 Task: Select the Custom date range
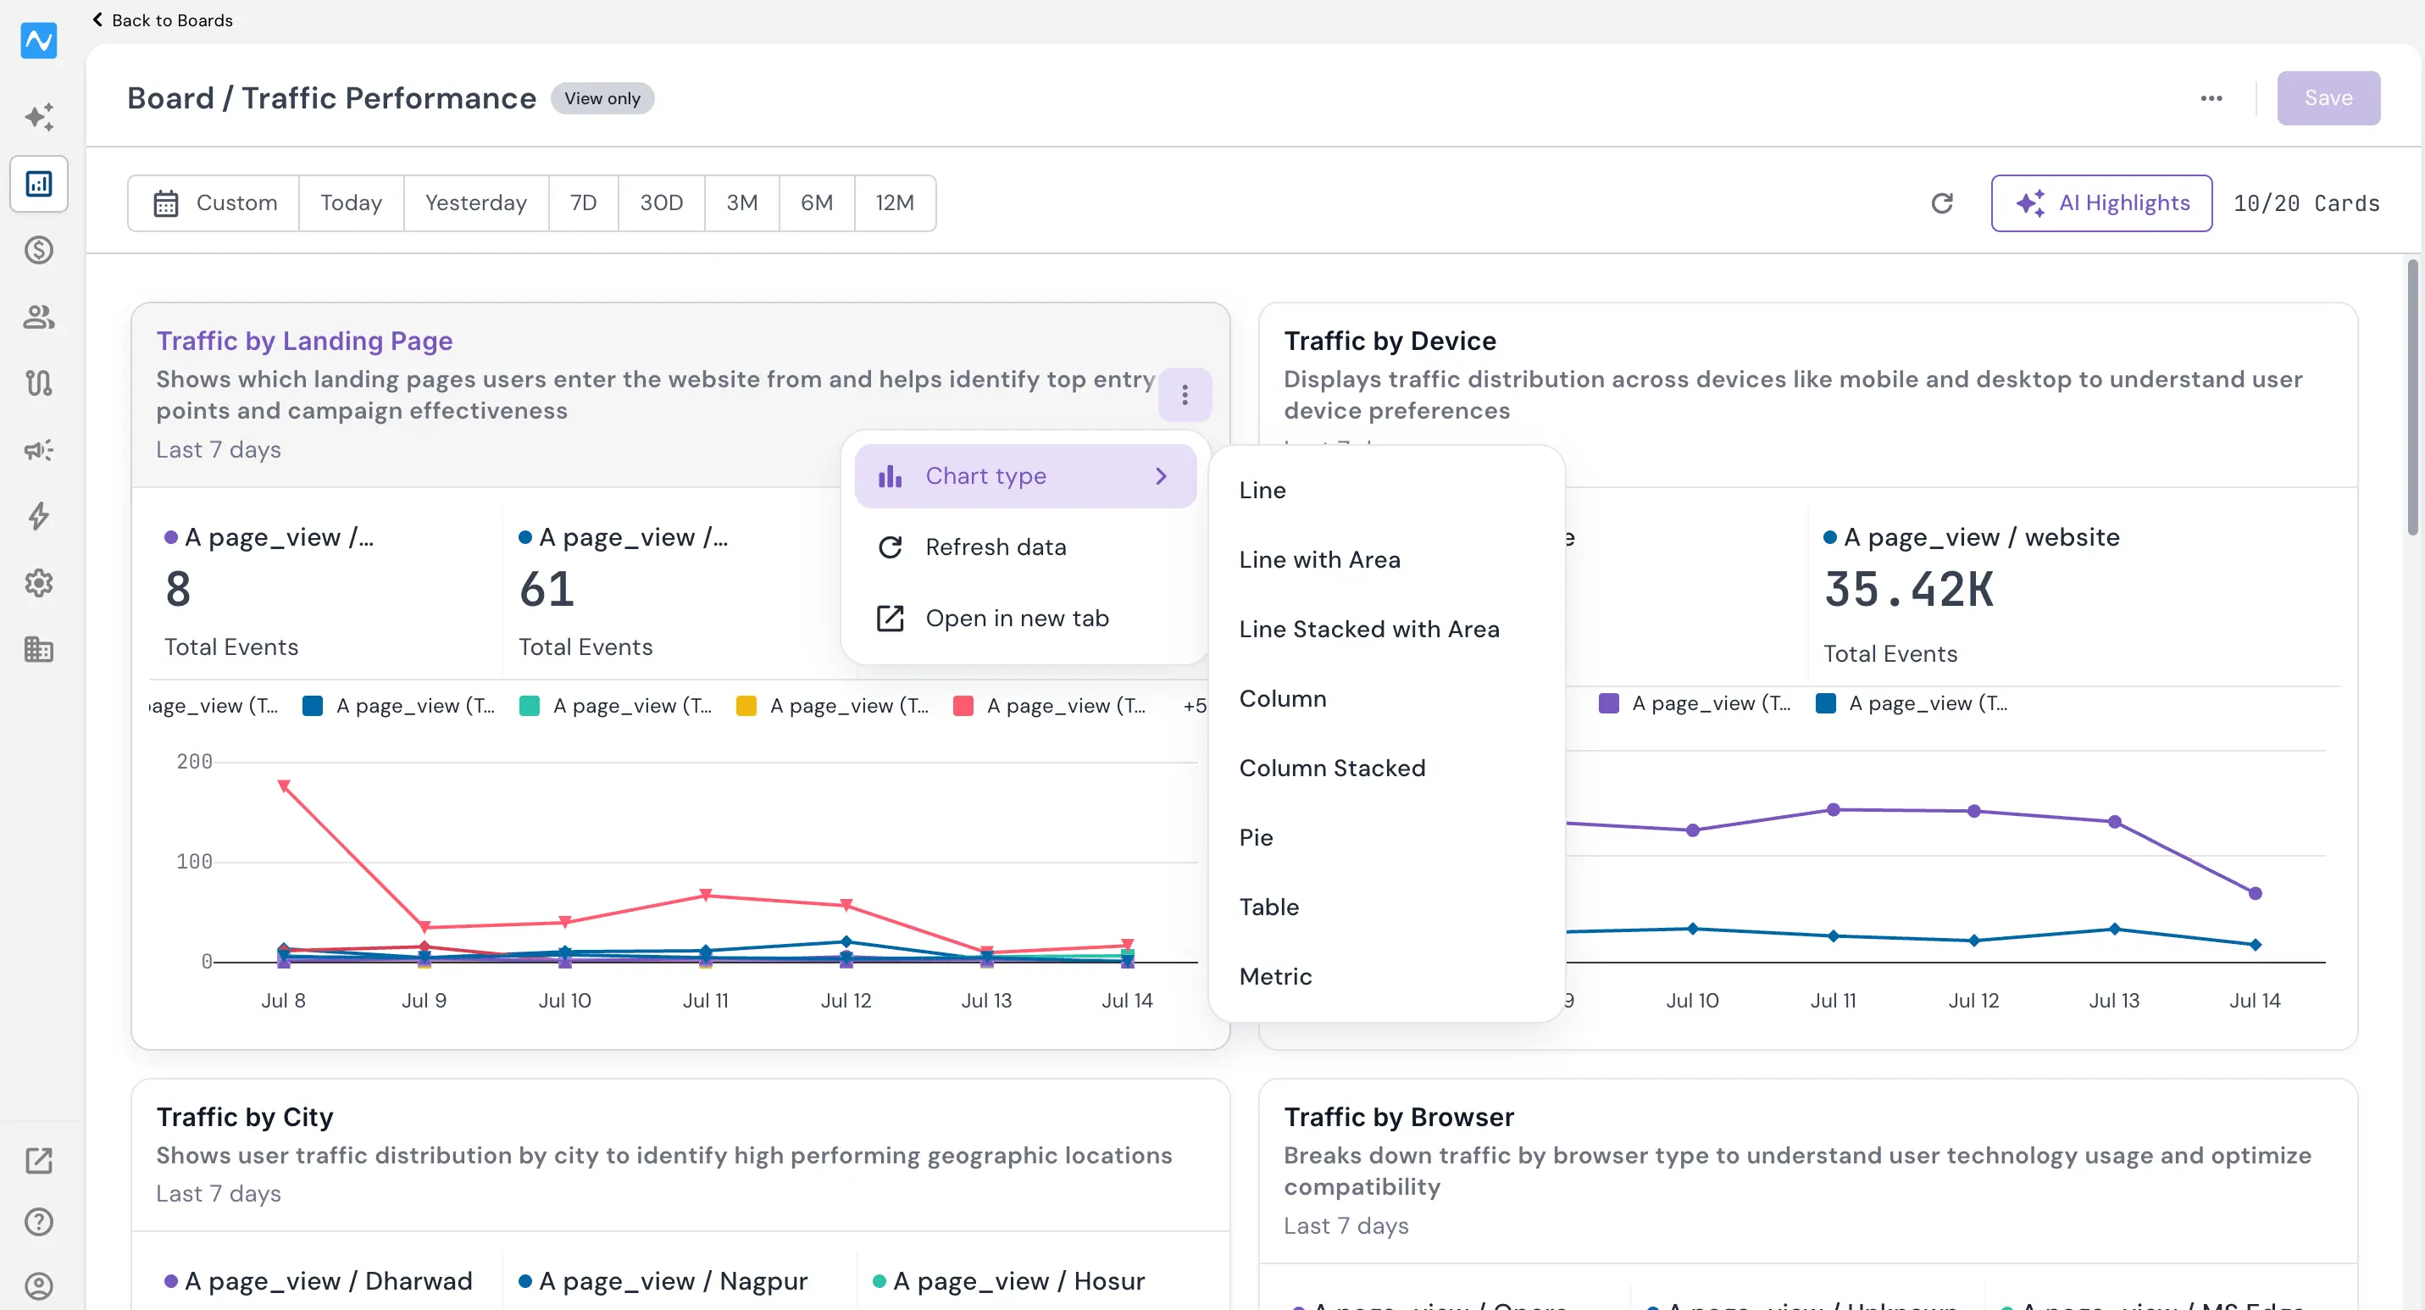coord(214,203)
